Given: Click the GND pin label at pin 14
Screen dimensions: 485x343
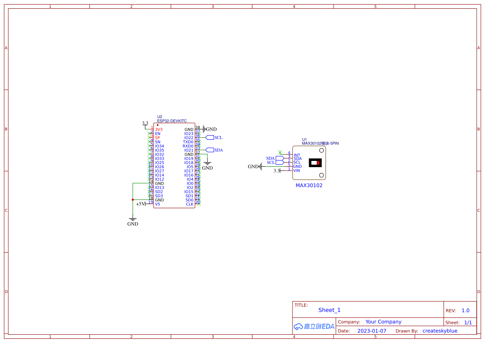Looking at the screenshot, I should click(x=159, y=183).
